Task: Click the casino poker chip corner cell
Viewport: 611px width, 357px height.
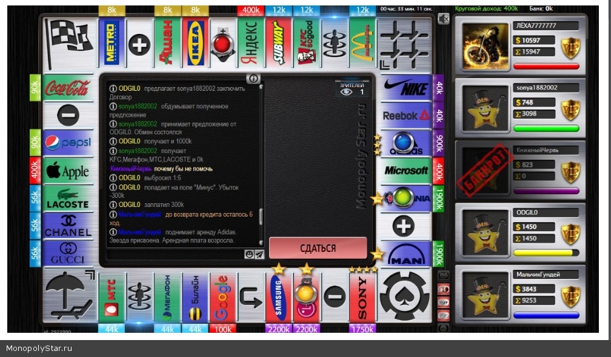Action: click(x=404, y=296)
